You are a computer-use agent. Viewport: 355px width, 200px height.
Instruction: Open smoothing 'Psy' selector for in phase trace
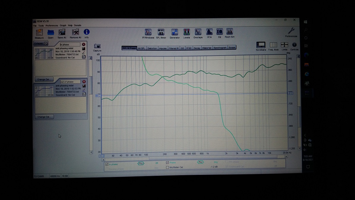[141, 163]
